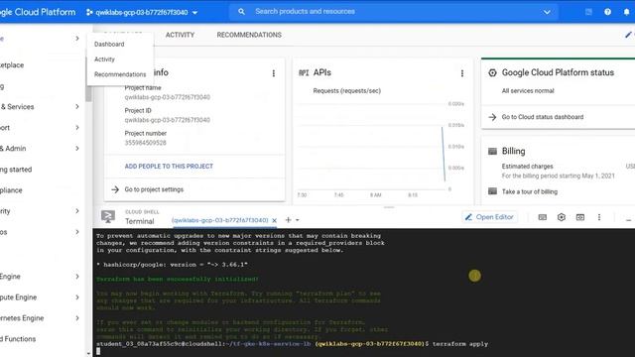The height and width of the screenshot is (357, 635).
Task: Click the search products and resources field
Action: (395, 12)
